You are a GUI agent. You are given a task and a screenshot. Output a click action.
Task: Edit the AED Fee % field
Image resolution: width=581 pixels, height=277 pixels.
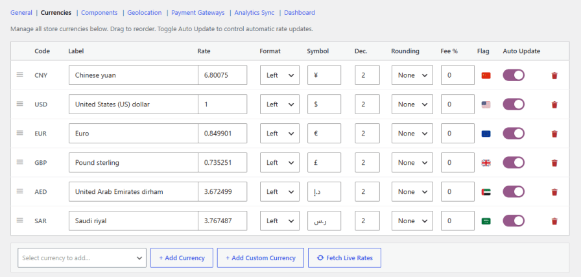tap(458, 192)
